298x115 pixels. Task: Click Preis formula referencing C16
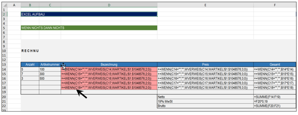coord(205,78)
